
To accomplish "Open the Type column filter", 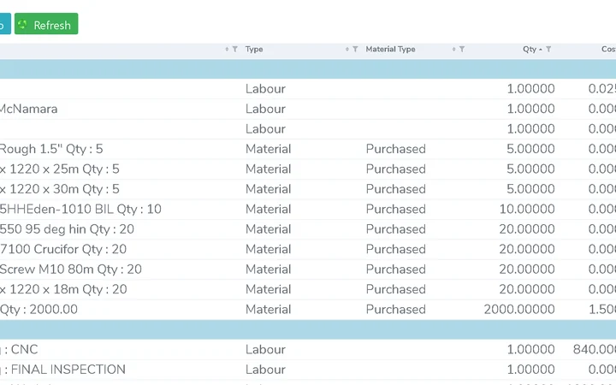I will 355,49.
